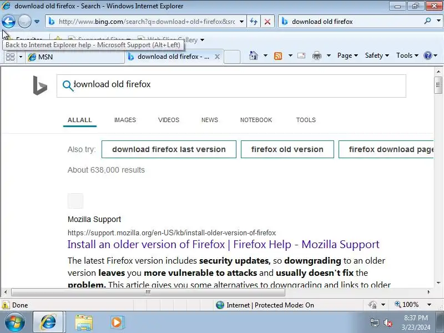The height and width of the screenshot is (333, 444).
Task: Click the privacy report icon in status bar
Action: point(372,305)
